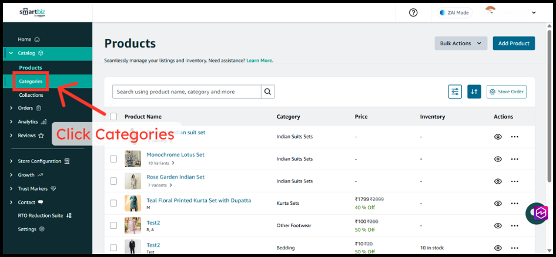Click the sort arrows icon button
556x257 pixels.
[x=474, y=92]
